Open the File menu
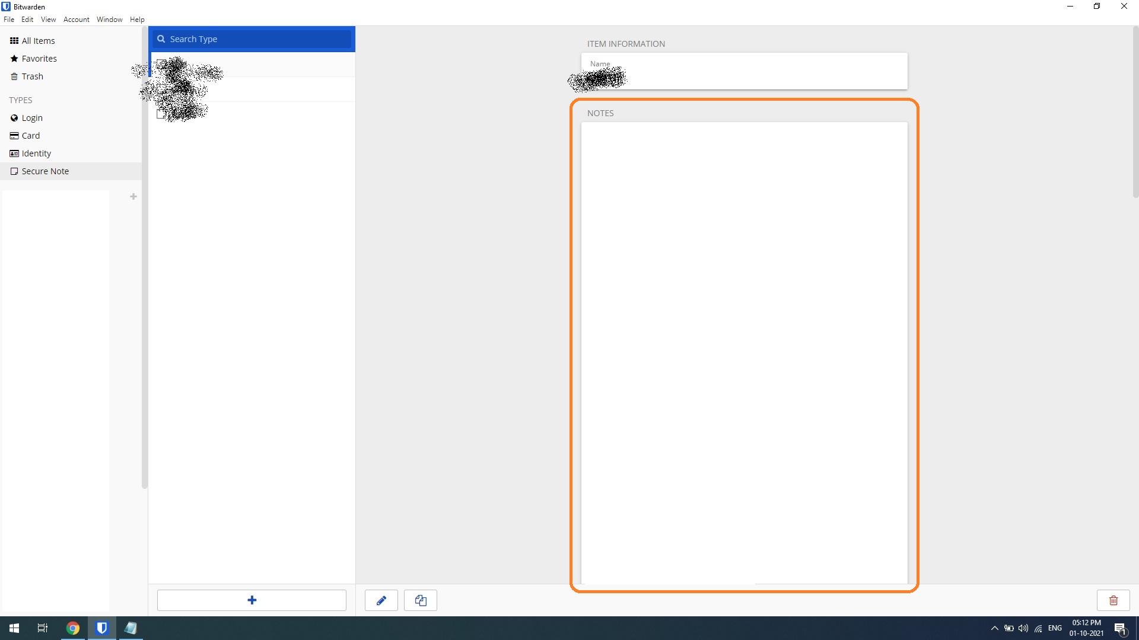The height and width of the screenshot is (640, 1139). [x=9, y=20]
